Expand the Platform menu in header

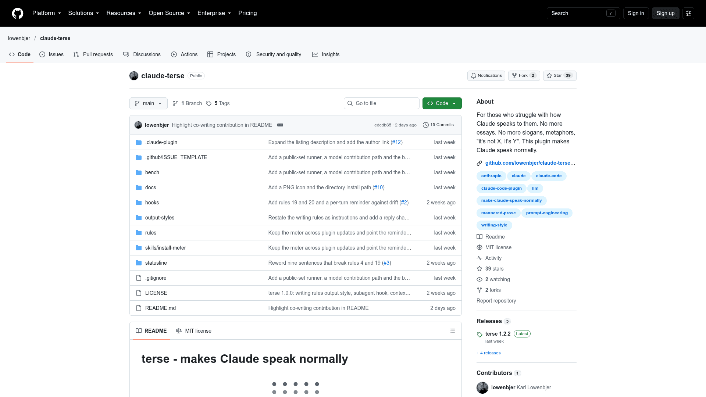click(x=47, y=13)
